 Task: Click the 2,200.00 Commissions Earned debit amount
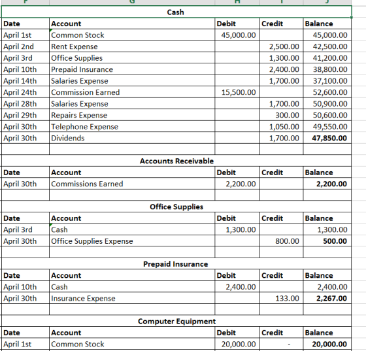pyautogui.click(x=237, y=184)
